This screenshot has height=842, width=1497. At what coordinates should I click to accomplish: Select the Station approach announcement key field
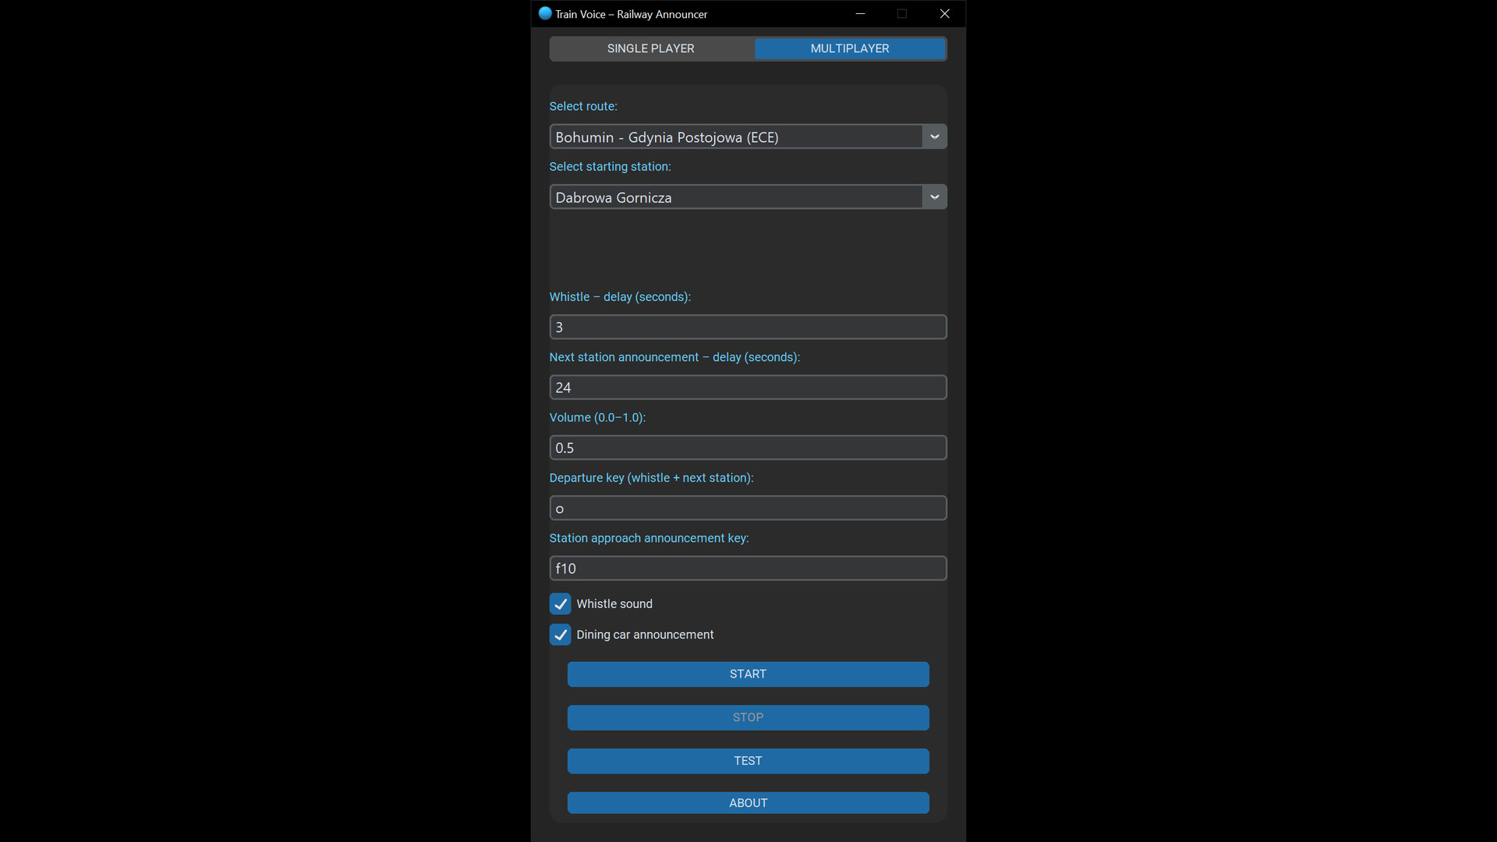coord(748,568)
